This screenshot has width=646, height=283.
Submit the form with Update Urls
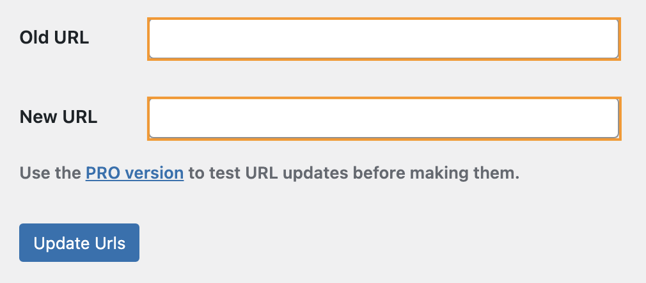[79, 243]
